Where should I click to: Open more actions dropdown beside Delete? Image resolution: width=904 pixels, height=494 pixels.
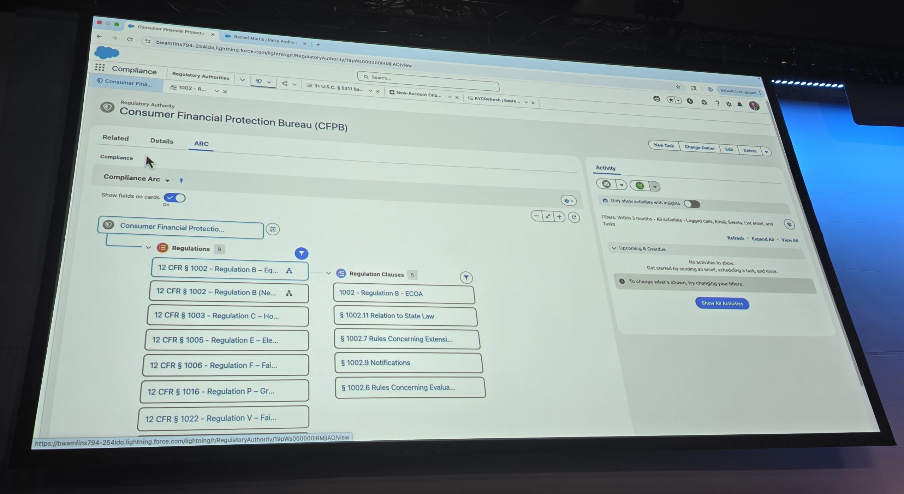pos(766,152)
